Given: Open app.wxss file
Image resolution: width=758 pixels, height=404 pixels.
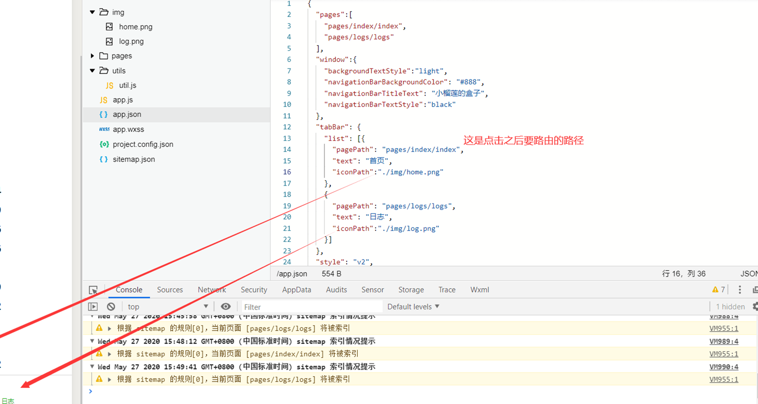Looking at the screenshot, I should (x=128, y=129).
